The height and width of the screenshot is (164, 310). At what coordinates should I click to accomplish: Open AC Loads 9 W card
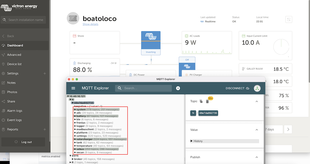207,42
